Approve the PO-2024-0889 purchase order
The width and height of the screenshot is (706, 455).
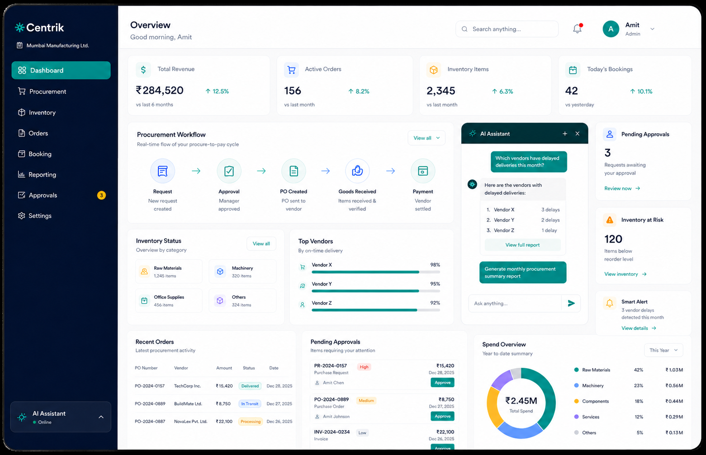point(442,416)
